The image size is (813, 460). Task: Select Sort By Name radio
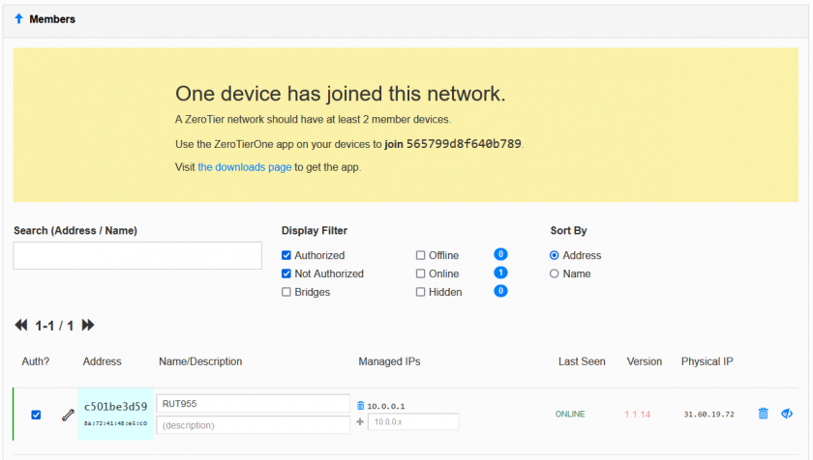click(x=555, y=273)
